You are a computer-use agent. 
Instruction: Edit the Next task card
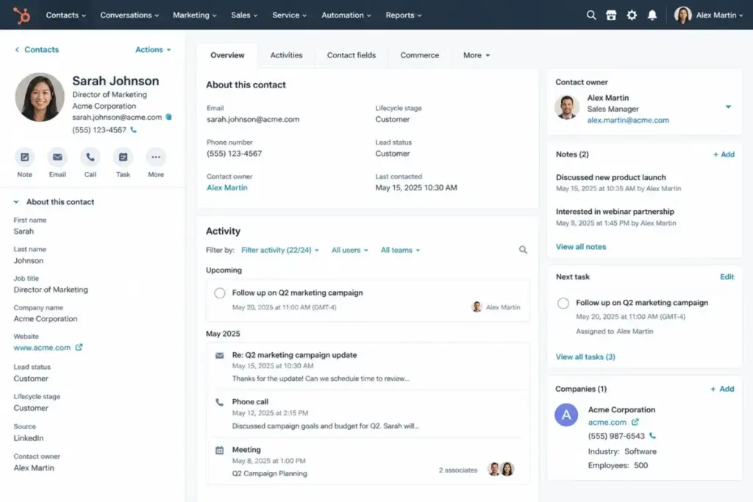pos(727,277)
